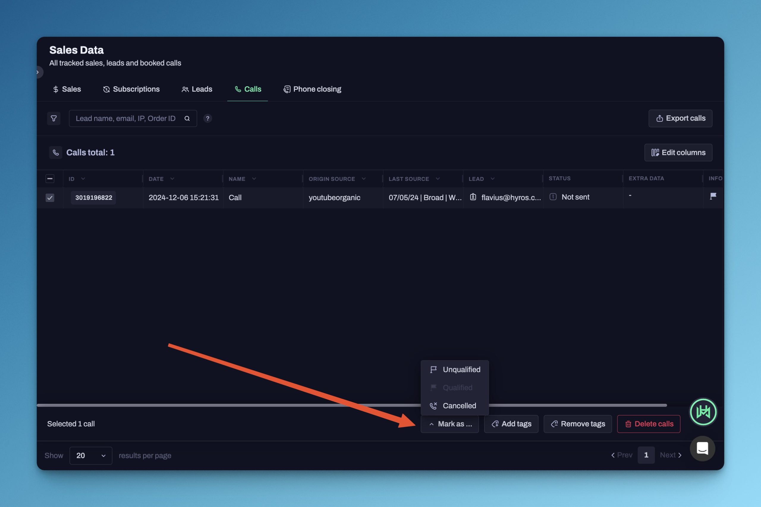Screen dimensions: 761x507
Task: Click the horizontal table scrollbar
Action: 226,405
